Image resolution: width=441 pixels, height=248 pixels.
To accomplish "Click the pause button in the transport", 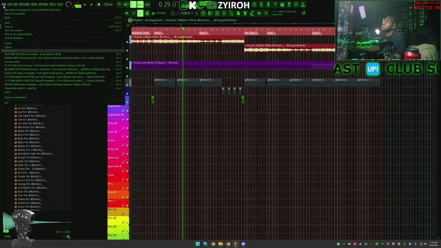I will click(x=84, y=4).
